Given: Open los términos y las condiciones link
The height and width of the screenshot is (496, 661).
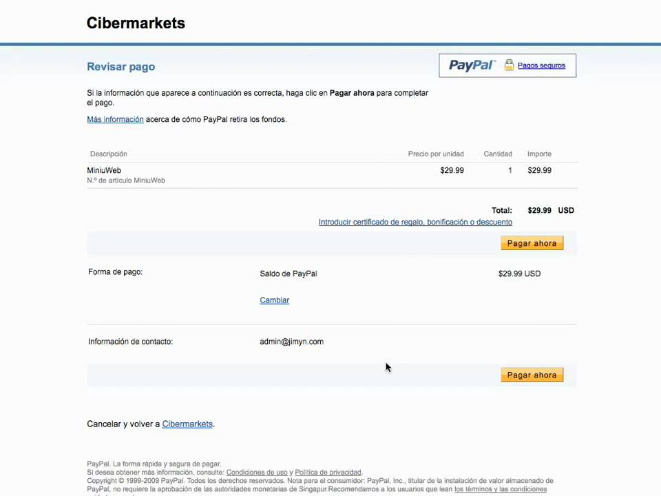Looking at the screenshot, I should (x=501, y=489).
